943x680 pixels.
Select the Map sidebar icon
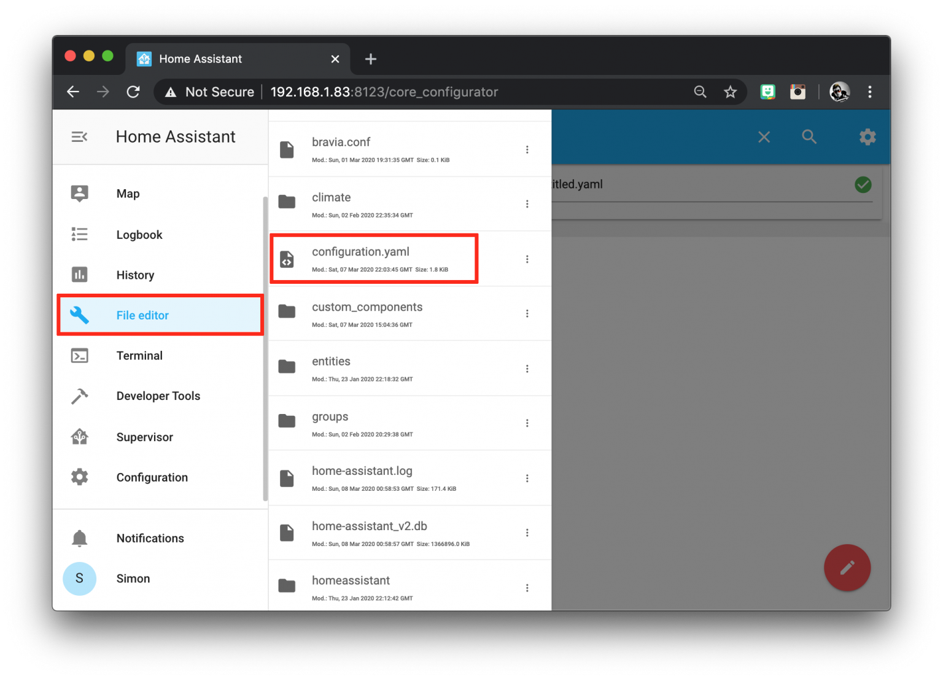click(79, 193)
